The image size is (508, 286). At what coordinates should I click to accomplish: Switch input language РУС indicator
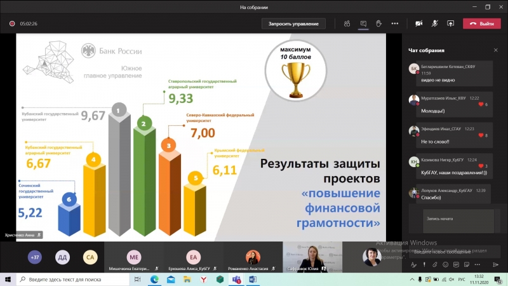pyautogui.click(x=462, y=279)
